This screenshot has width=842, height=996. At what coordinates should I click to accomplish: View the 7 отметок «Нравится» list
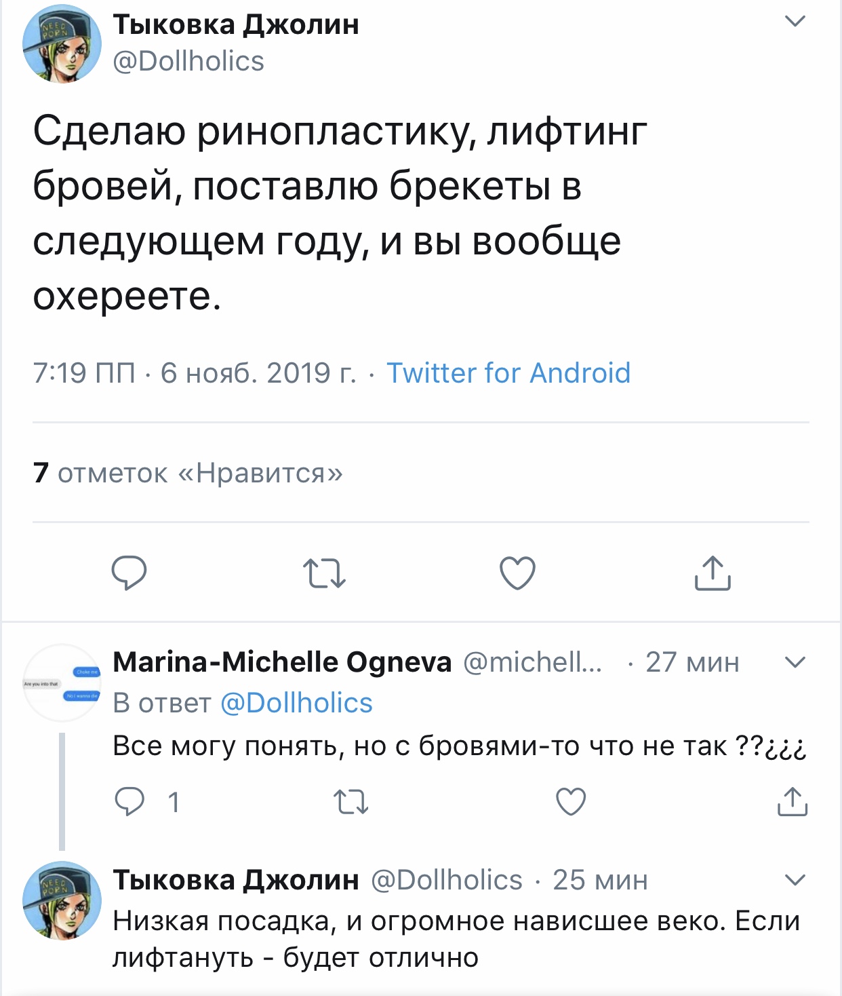click(x=188, y=473)
